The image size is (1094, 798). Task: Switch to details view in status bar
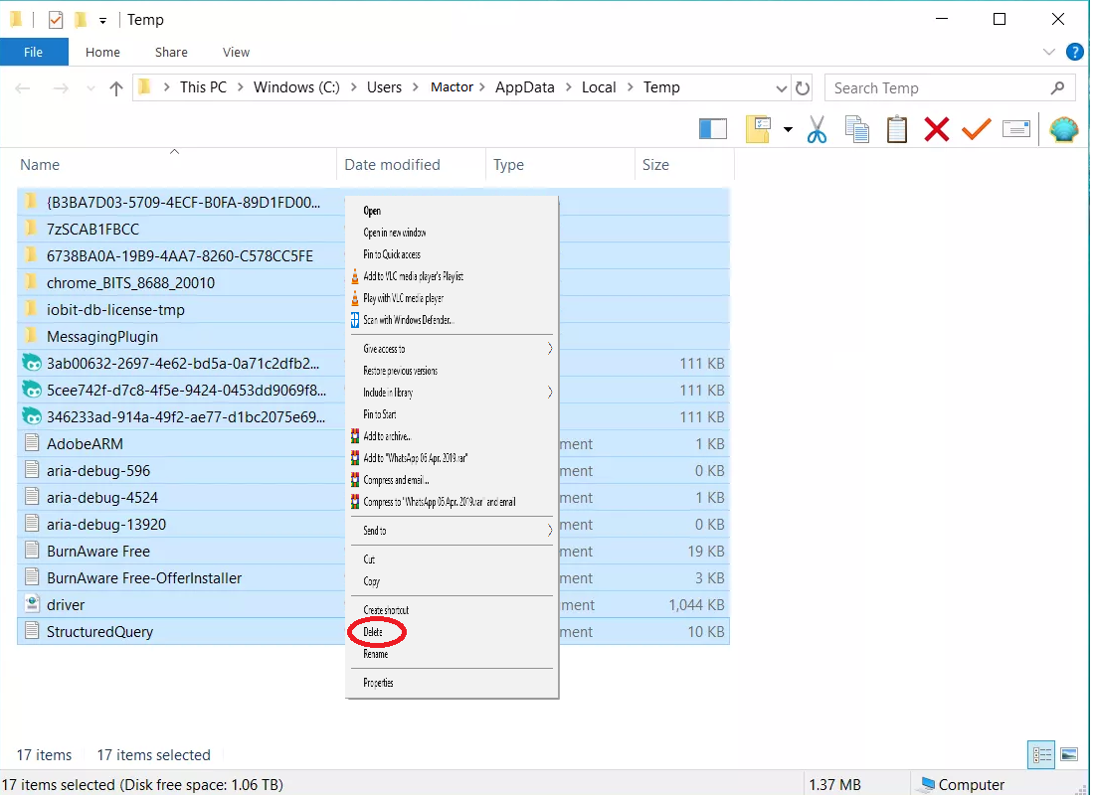pos(1042,754)
